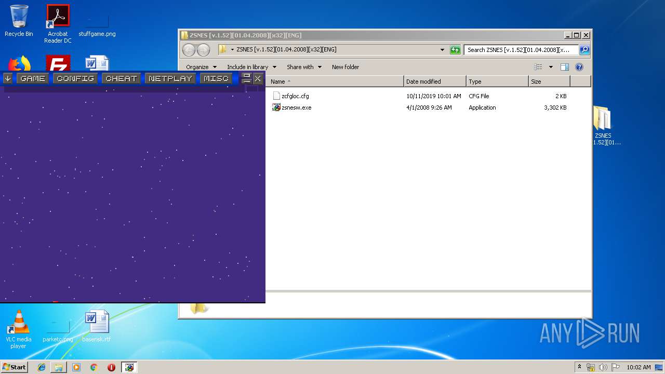Click the Organize dropdown in Explorer
Screen dimensions: 665x374
201,67
